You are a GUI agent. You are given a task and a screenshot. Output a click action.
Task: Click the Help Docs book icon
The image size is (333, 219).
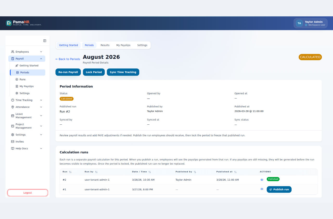pyautogui.click(x=13, y=149)
